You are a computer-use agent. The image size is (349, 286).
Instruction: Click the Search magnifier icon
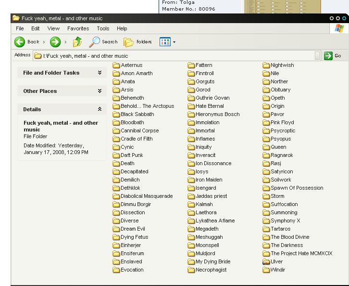[94, 42]
